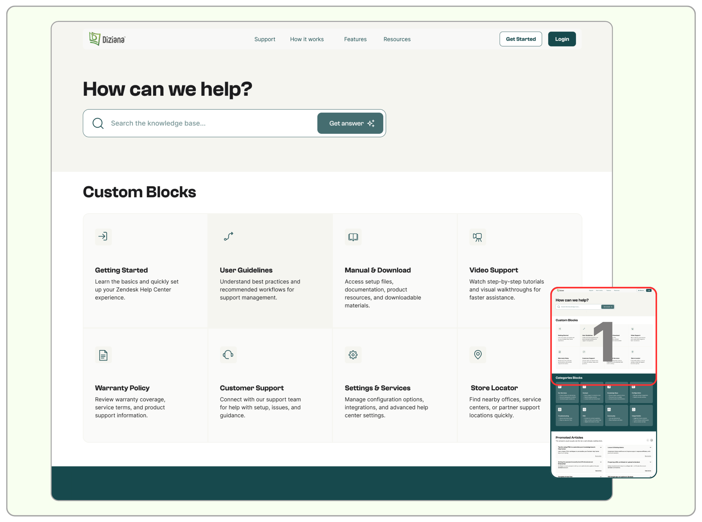Image resolution: width=702 pixels, height=522 pixels.
Task: Click the Store Locator pin icon
Action: click(x=477, y=354)
